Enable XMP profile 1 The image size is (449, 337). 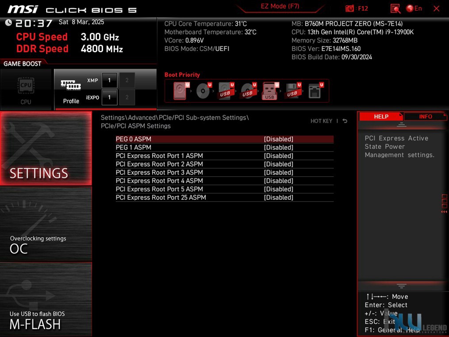pyautogui.click(x=109, y=80)
